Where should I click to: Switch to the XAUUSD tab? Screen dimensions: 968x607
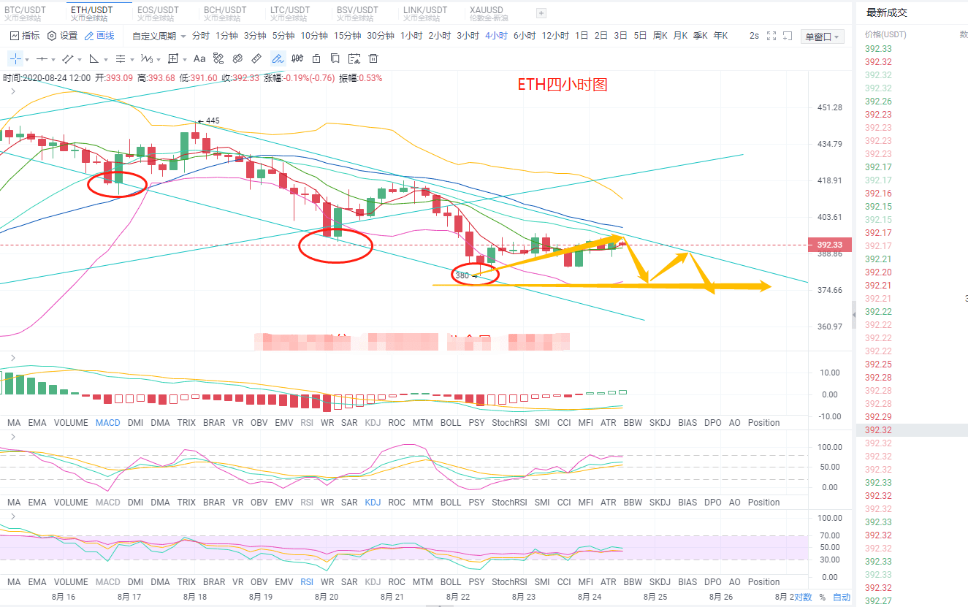(x=489, y=13)
